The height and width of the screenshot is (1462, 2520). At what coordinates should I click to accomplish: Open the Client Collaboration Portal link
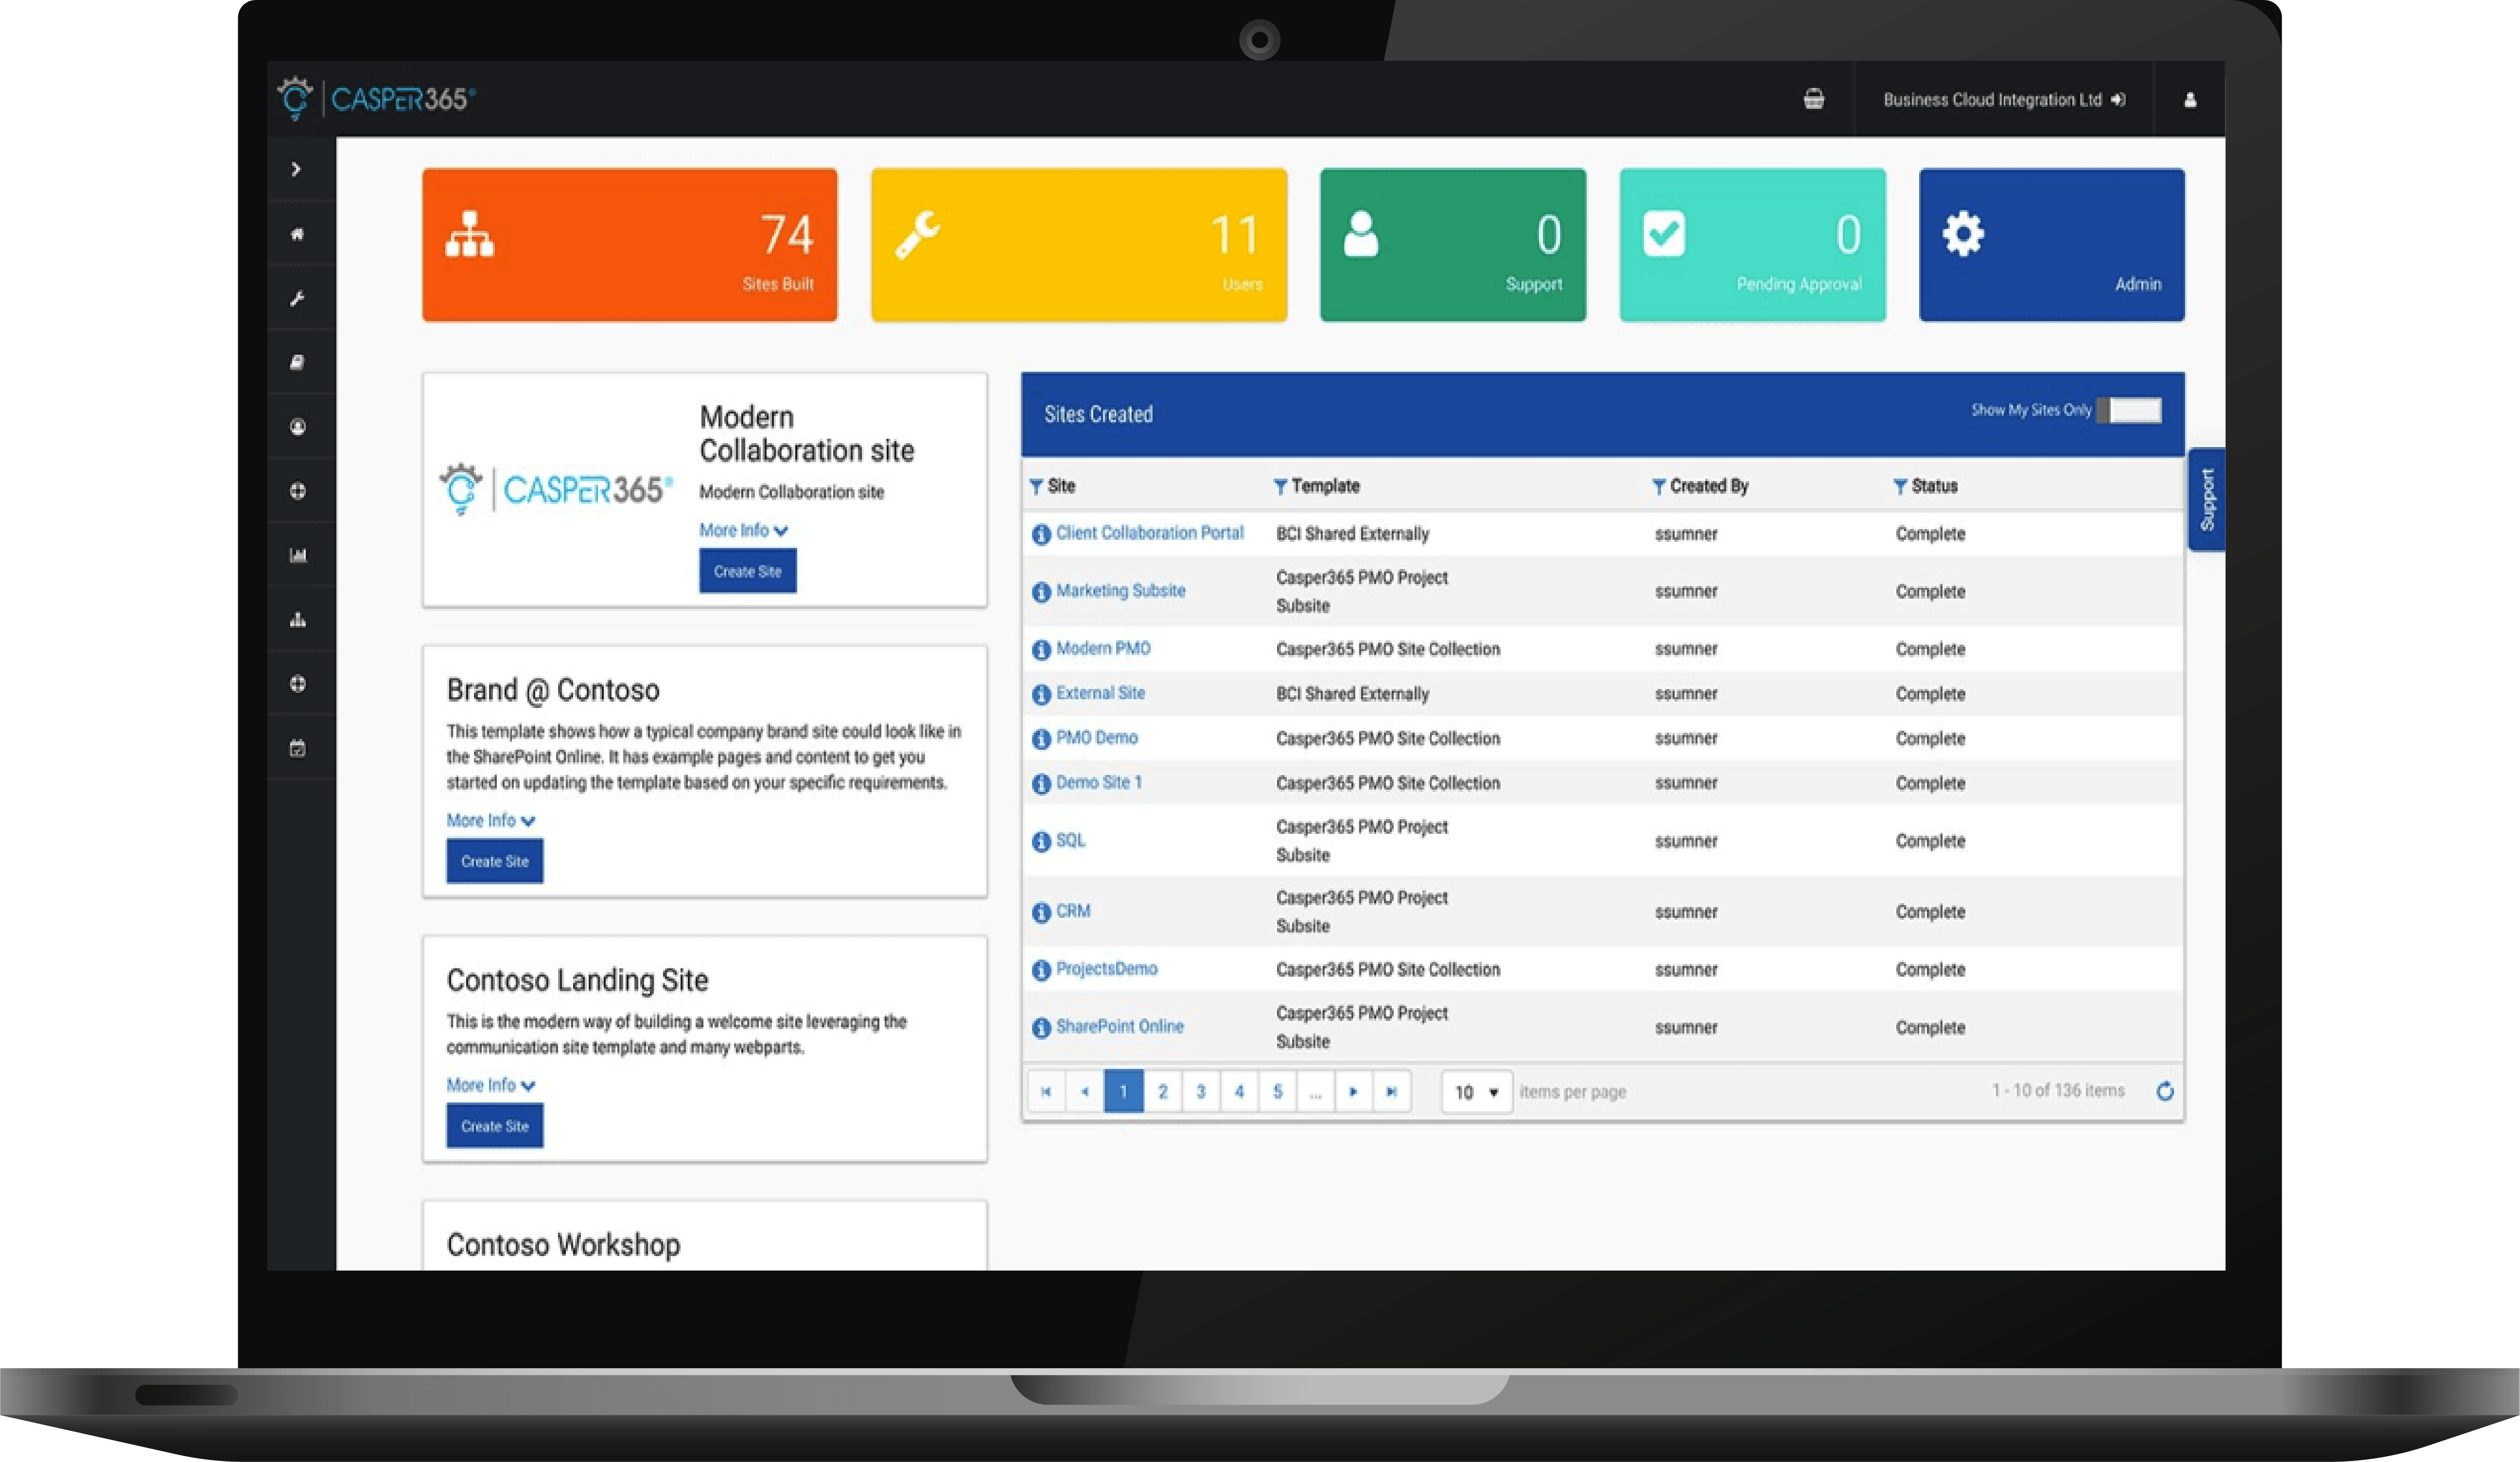point(1149,533)
